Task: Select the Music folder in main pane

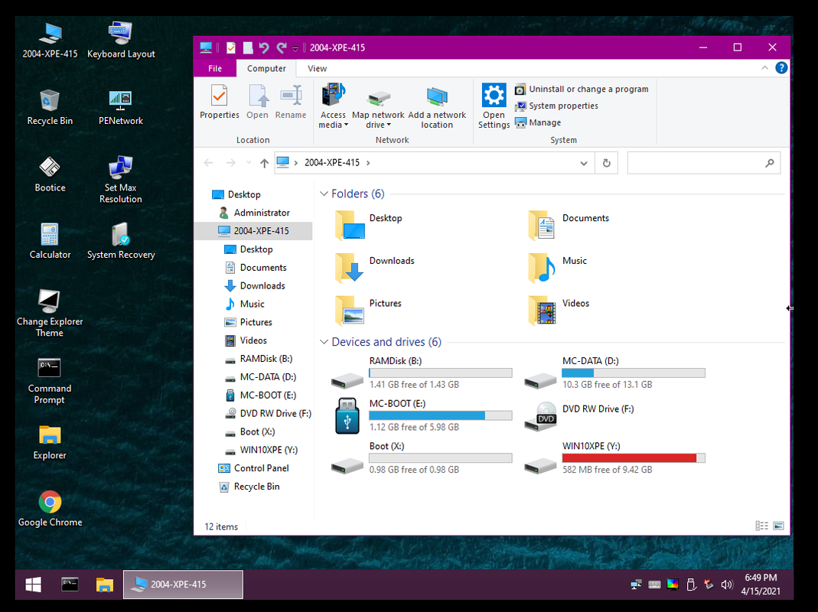Action: click(x=558, y=268)
